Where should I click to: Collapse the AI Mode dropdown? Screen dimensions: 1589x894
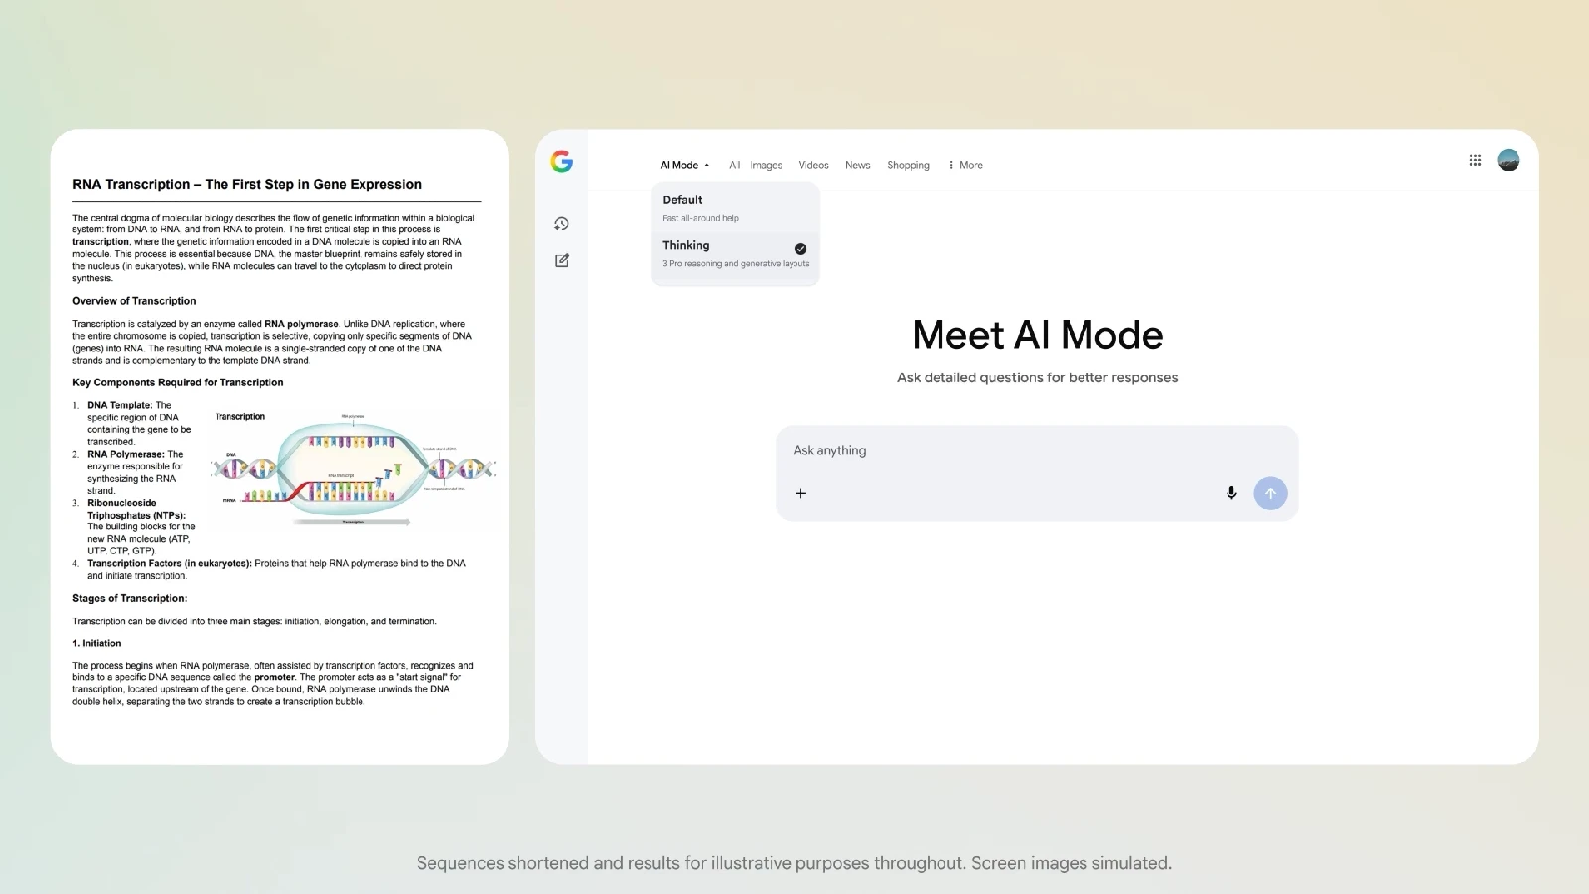[685, 165]
